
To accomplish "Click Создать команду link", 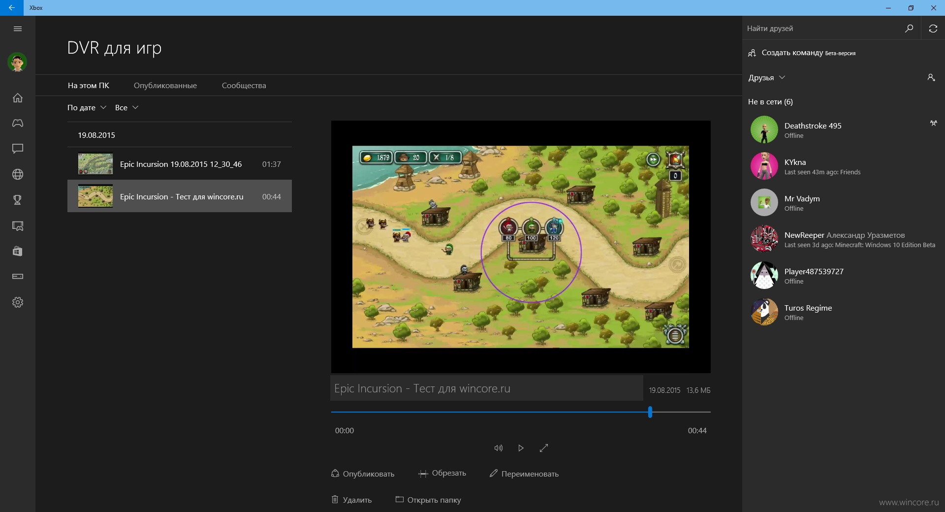I will (802, 53).
